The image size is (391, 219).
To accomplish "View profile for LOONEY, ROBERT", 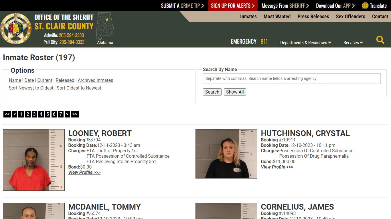I will coord(84,172).
